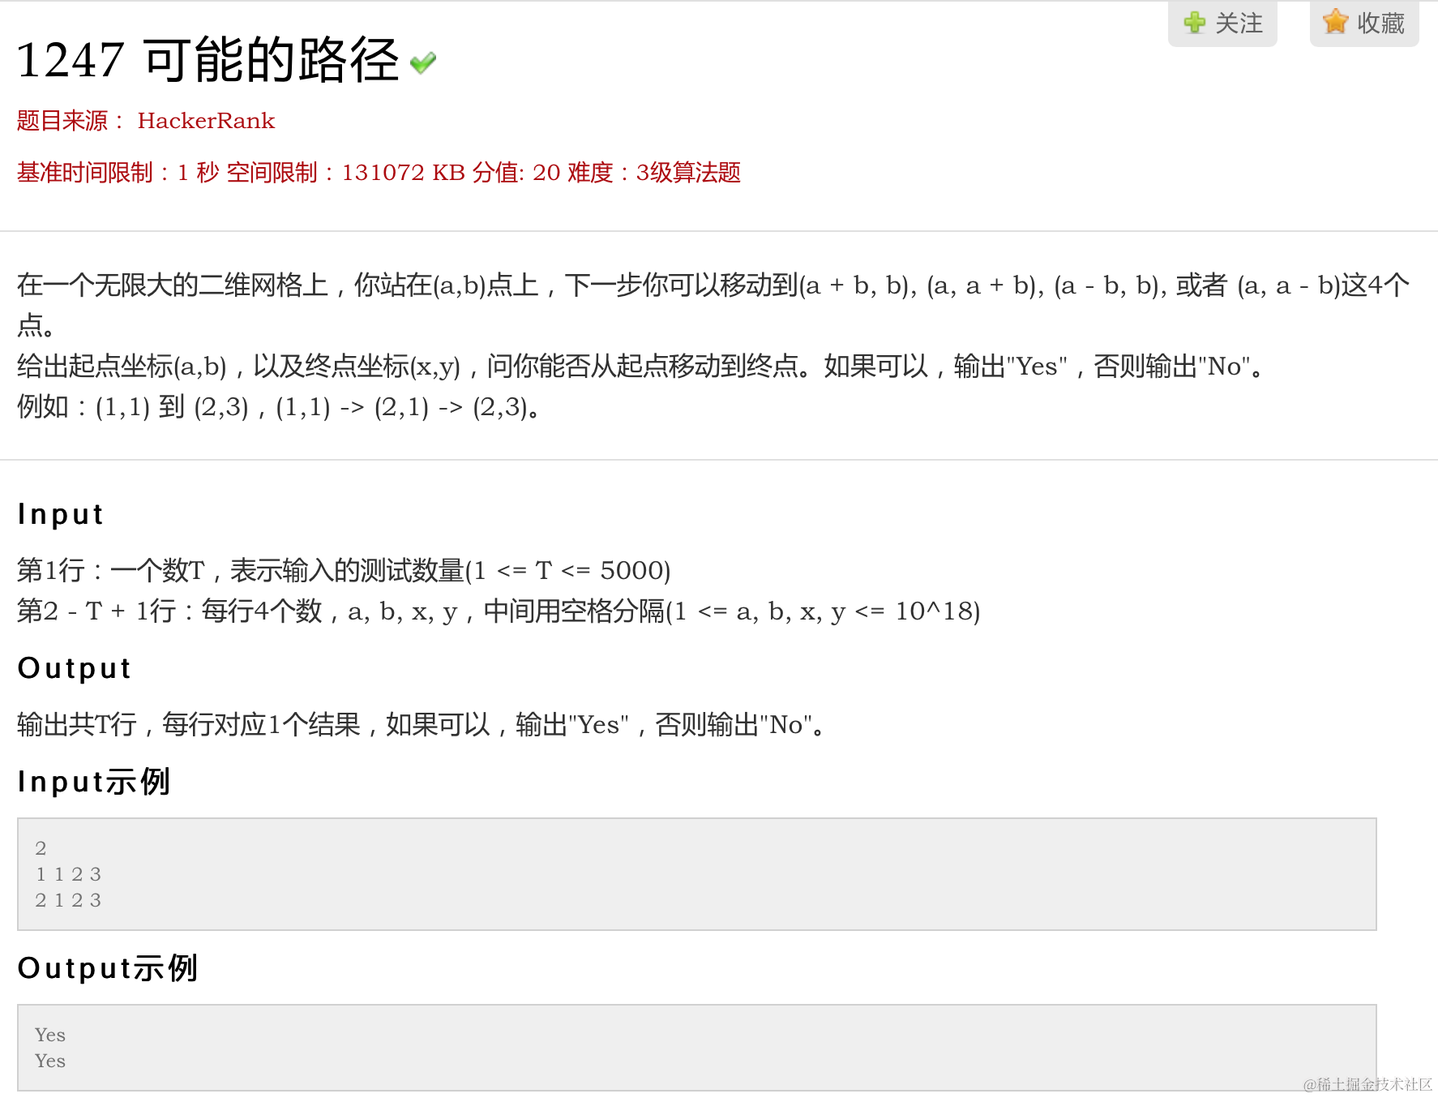The width and height of the screenshot is (1438, 1098).
Task: Click the 题目来源 label
Action: click(x=71, y=121)
